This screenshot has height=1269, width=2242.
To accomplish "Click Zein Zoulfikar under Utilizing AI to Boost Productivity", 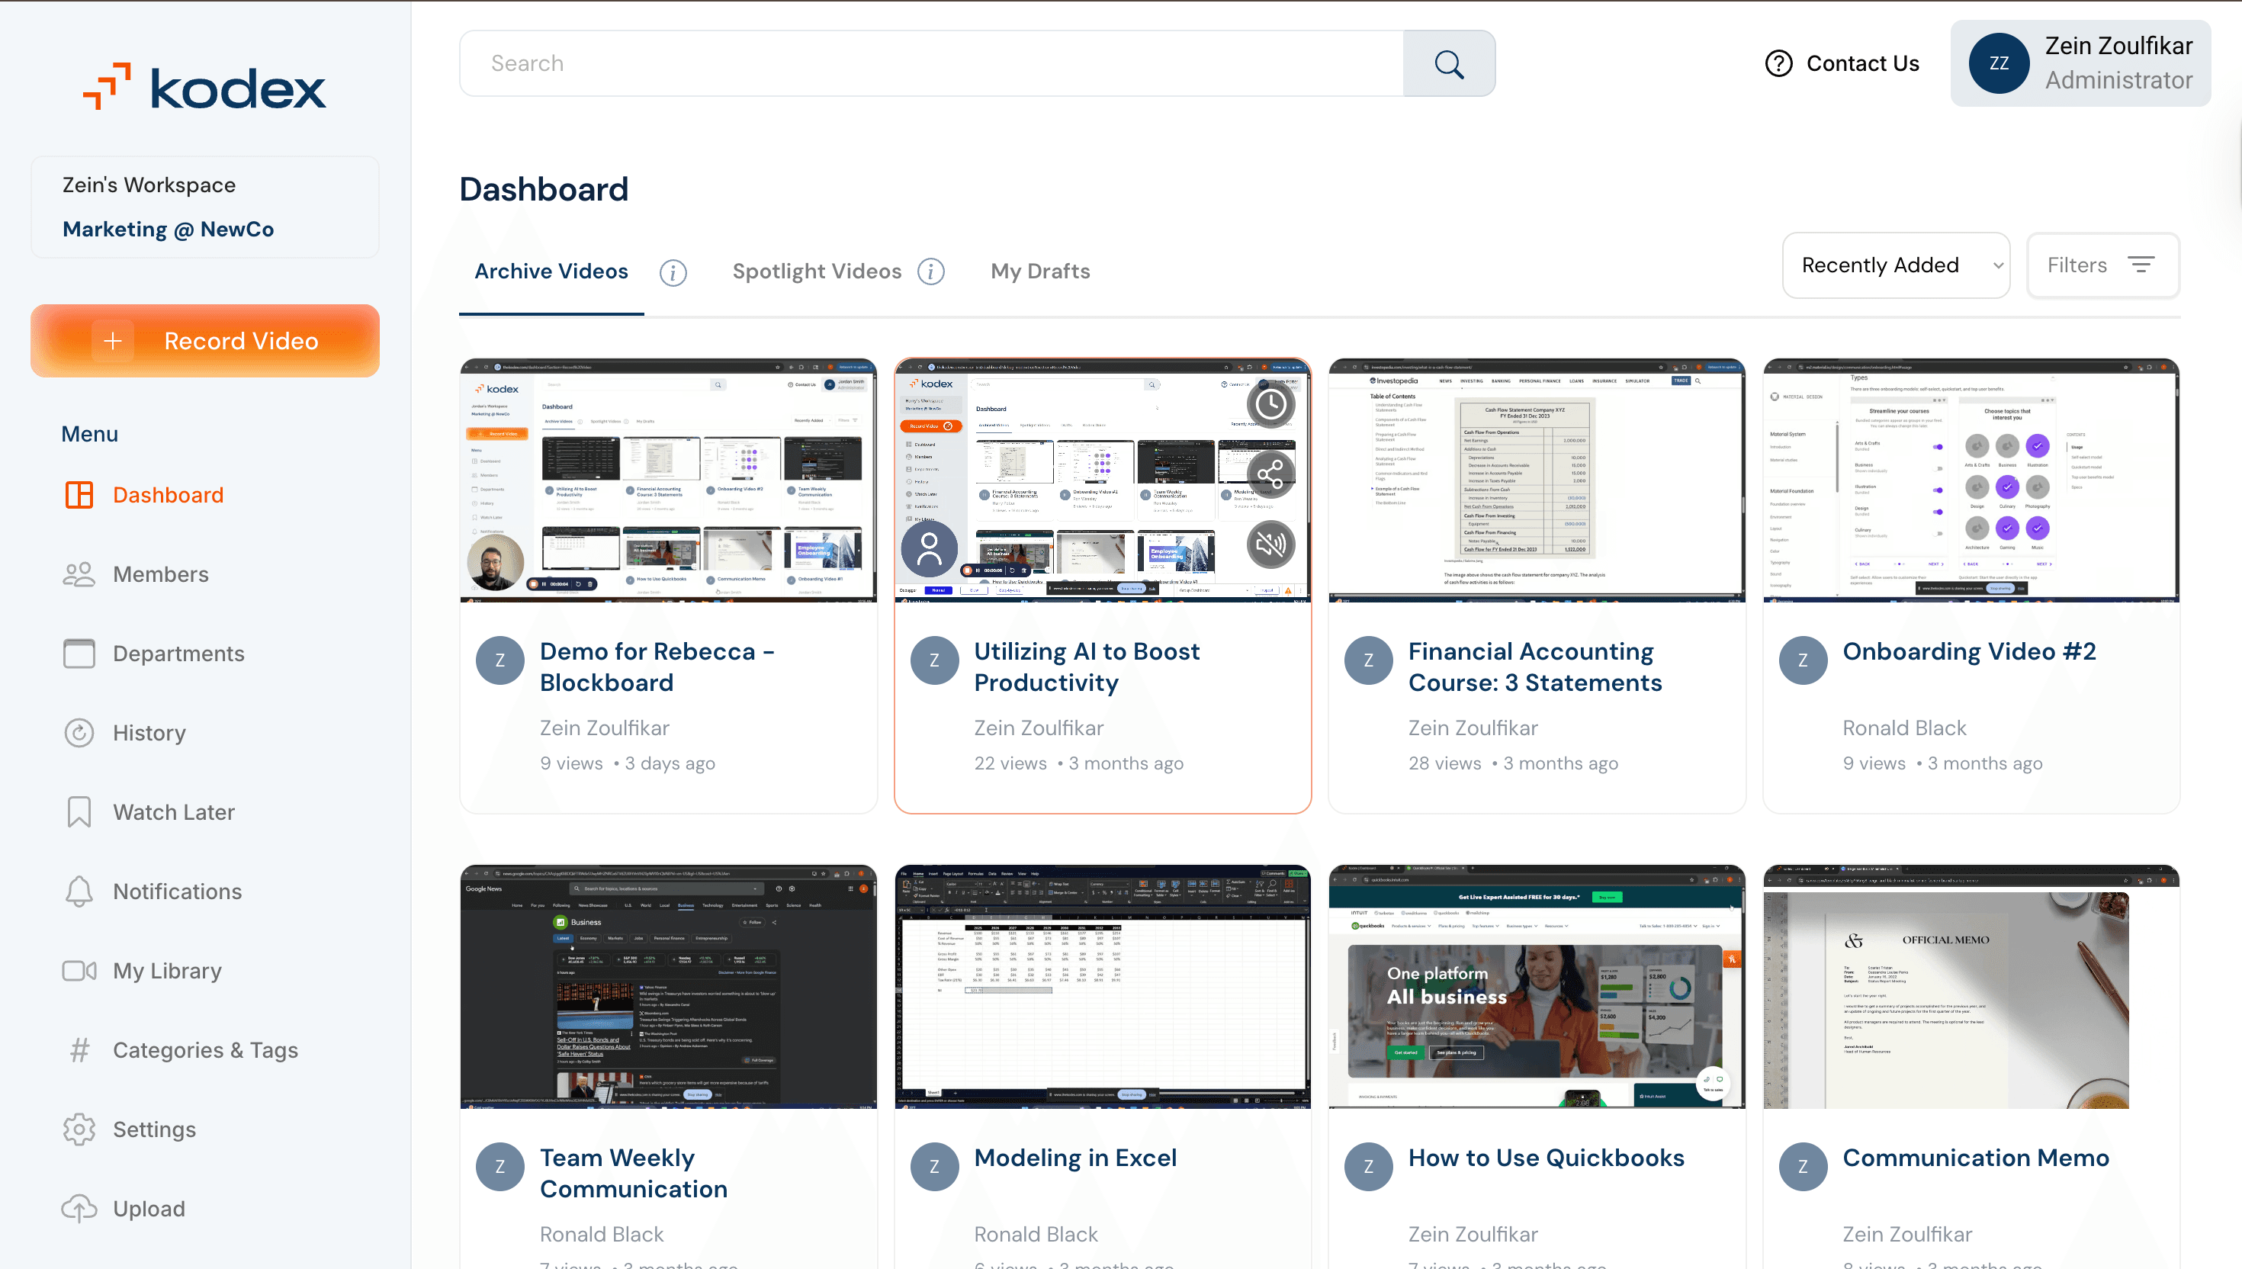I will pyautogui.click(x=1039, y=728).
